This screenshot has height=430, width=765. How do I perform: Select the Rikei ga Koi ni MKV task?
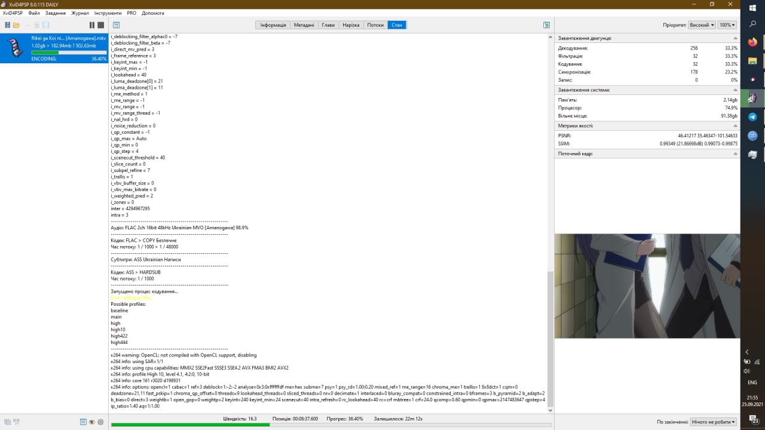(x=54, y=48)
